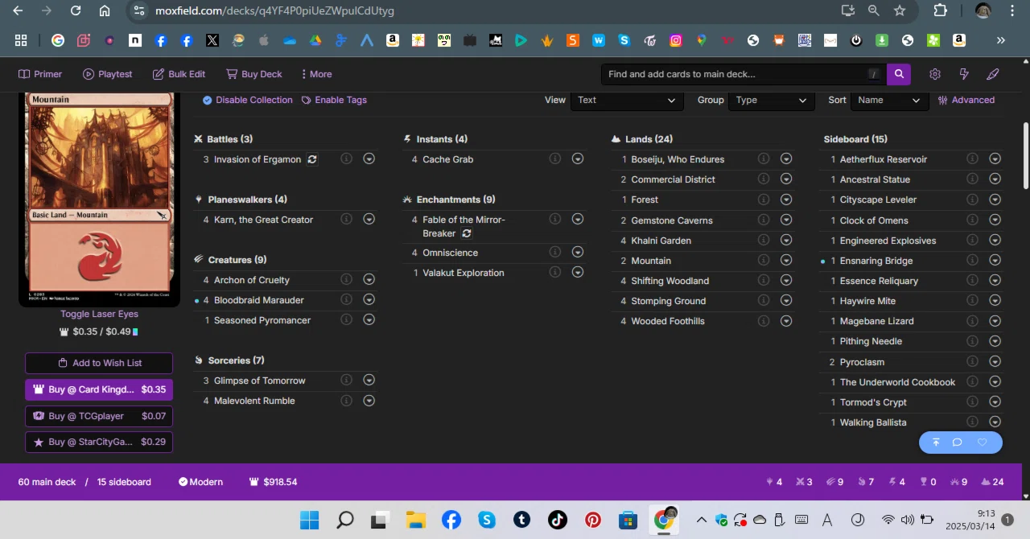Open Buy Deck menu
The height and width of the screenshot is (539, 1030).
tap(254, 74)
